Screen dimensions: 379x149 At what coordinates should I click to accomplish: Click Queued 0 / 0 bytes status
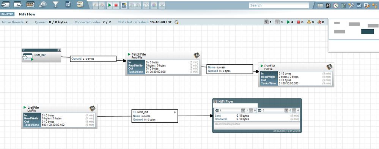[x=51, y=22]
